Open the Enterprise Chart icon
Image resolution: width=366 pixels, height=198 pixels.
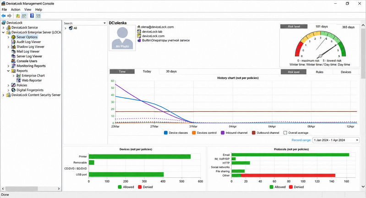[x=19, y=76]
